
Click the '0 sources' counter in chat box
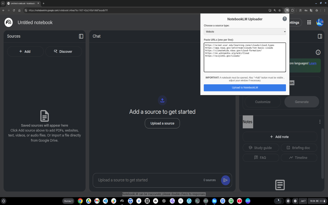click(210, 180)
